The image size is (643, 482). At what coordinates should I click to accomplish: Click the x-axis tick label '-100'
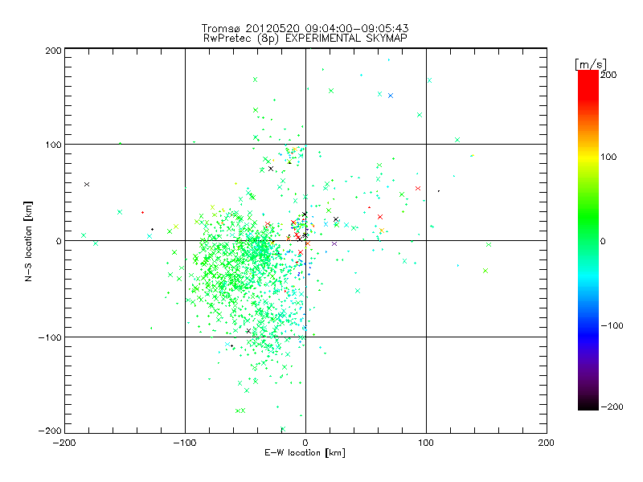pos(185,443)
